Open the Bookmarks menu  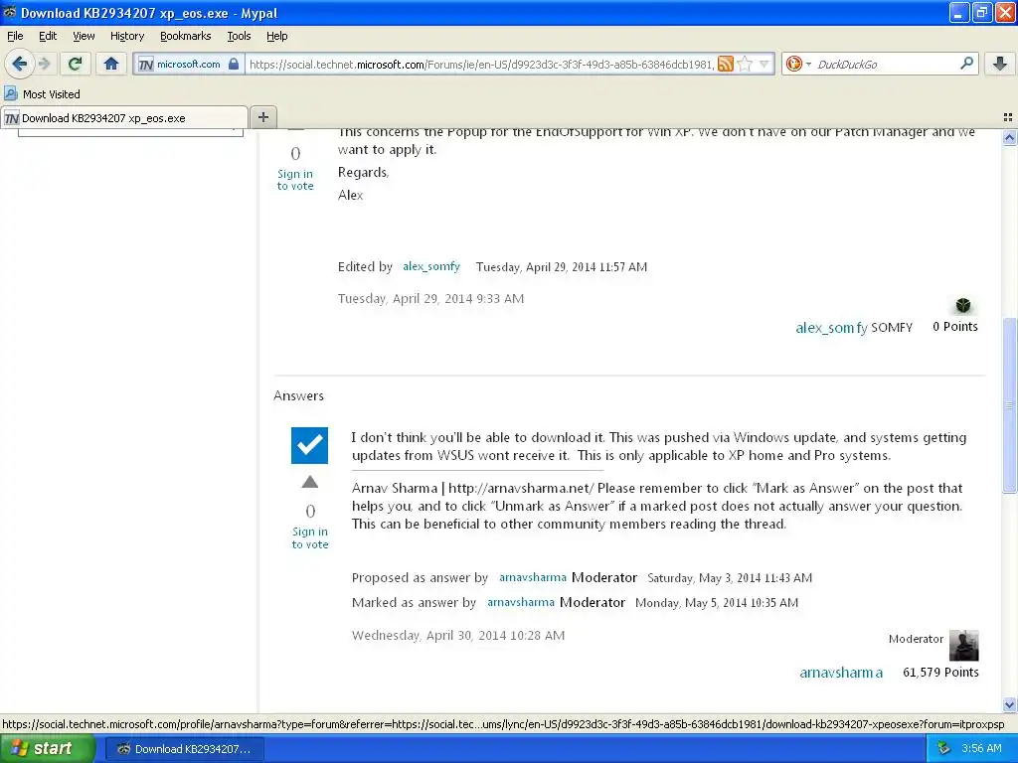(185, 36)
